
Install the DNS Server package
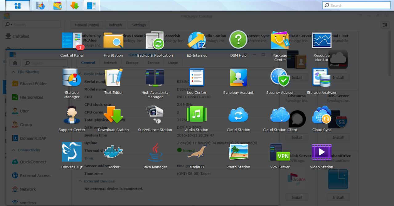point(338,137)
